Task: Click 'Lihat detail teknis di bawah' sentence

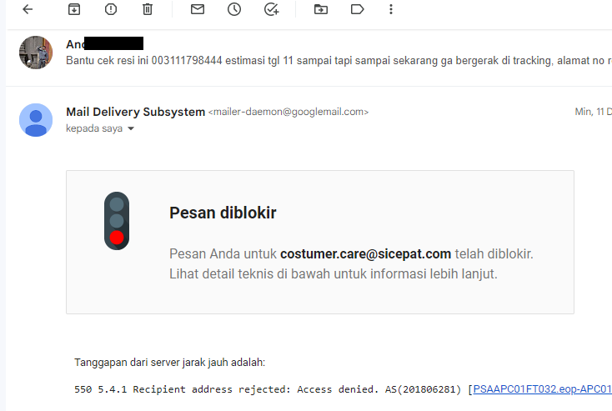Action: [x=334, y=273]
